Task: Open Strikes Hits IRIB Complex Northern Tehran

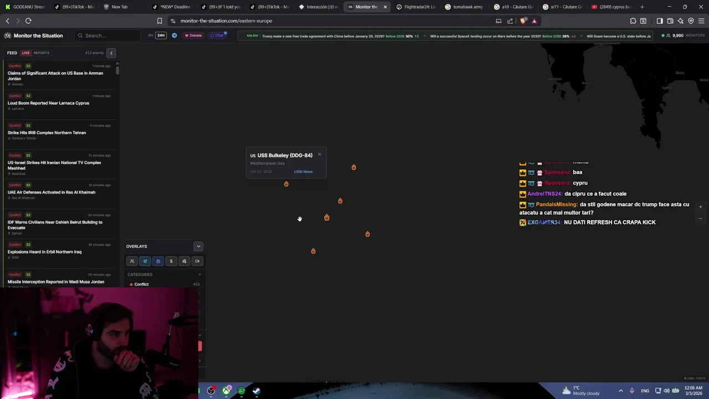Action: (47, 133)
